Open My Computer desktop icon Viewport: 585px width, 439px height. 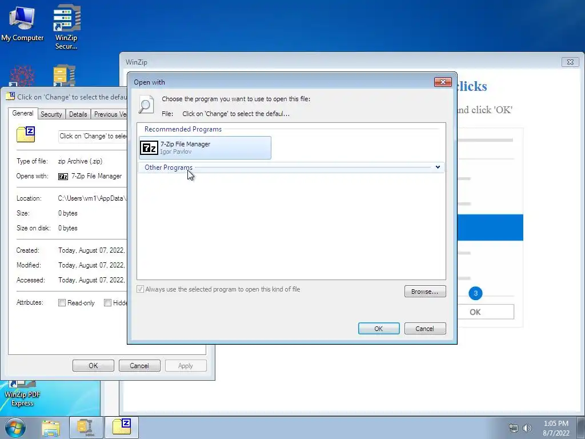[22, 22]
